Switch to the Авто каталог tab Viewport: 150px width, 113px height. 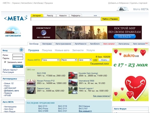point(109,44)
